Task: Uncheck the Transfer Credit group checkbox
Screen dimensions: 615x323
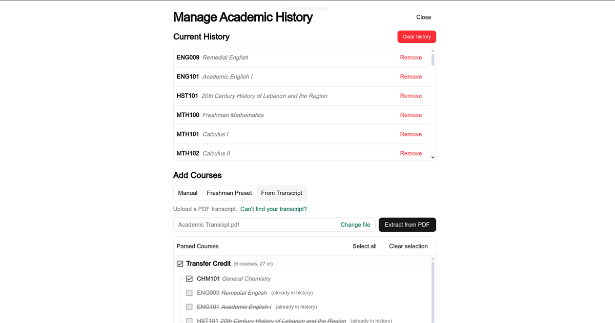Action: 180,263
